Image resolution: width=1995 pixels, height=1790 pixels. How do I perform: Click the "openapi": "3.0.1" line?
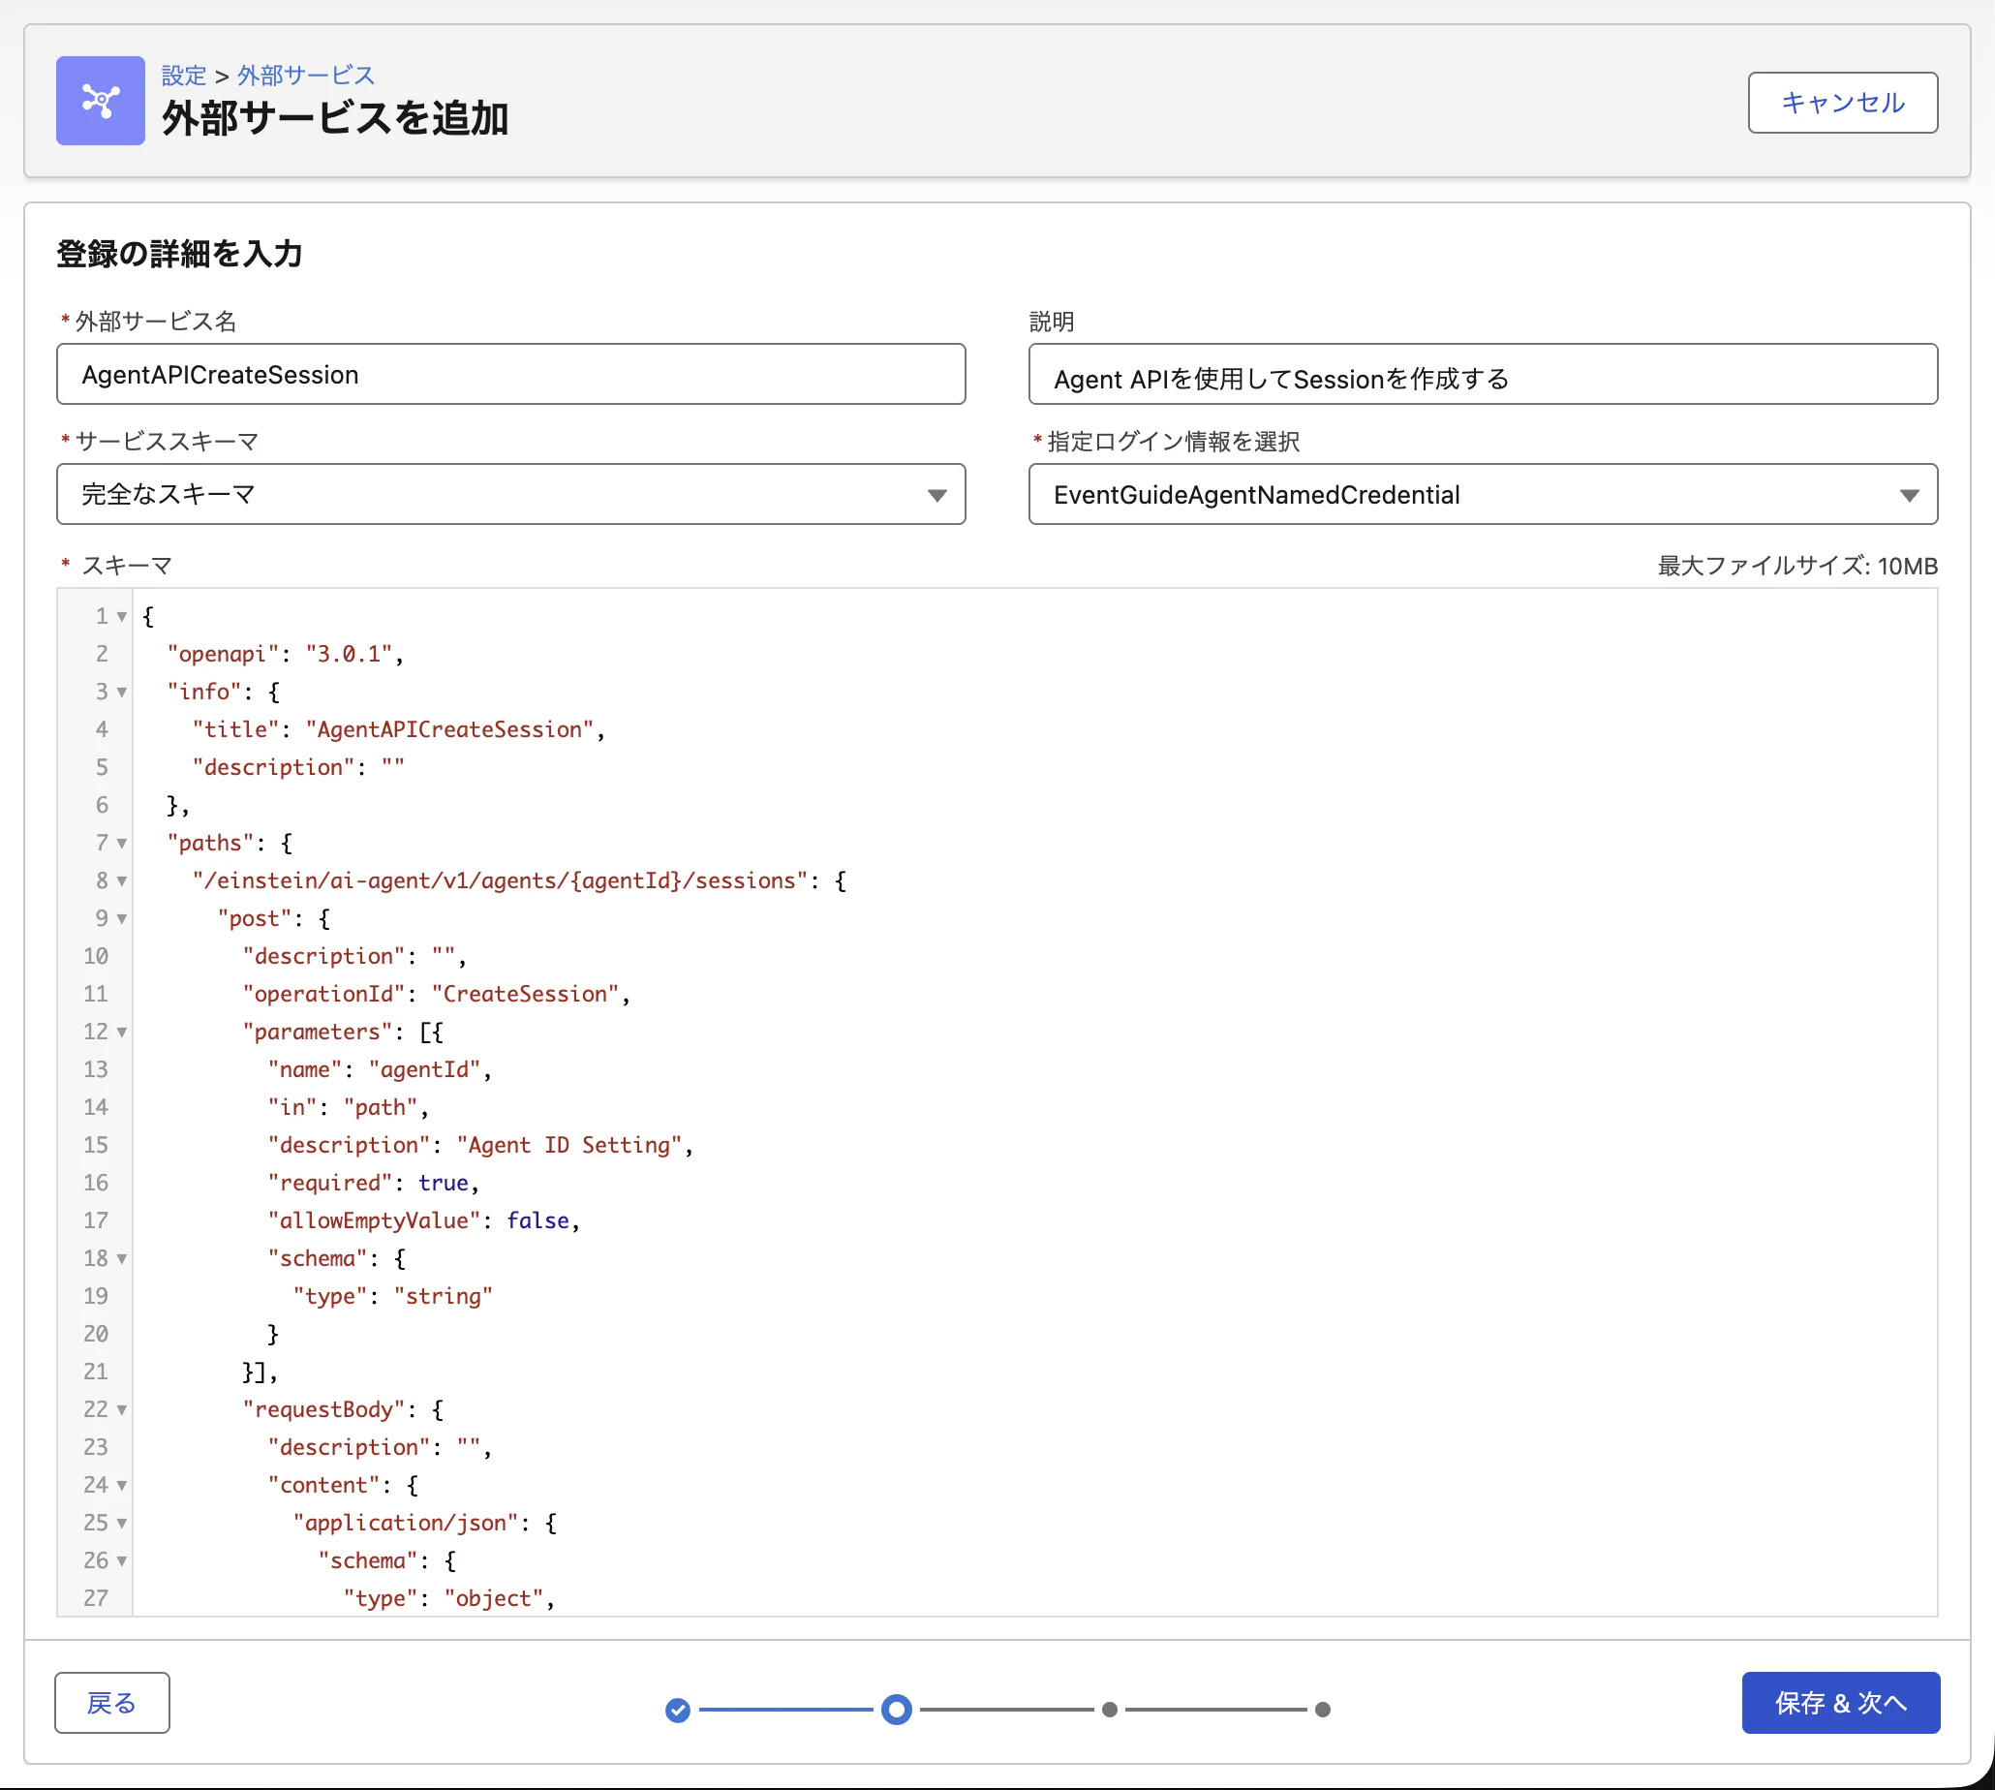coord(285,654)
